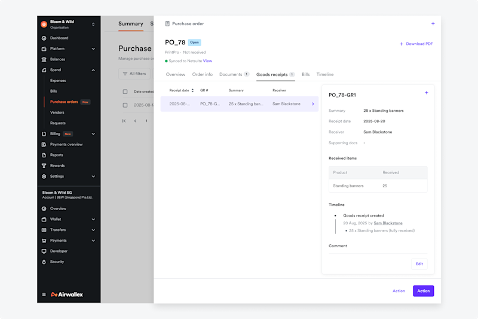Collapse the Spend menu chevron

click(x=93, y=70)
